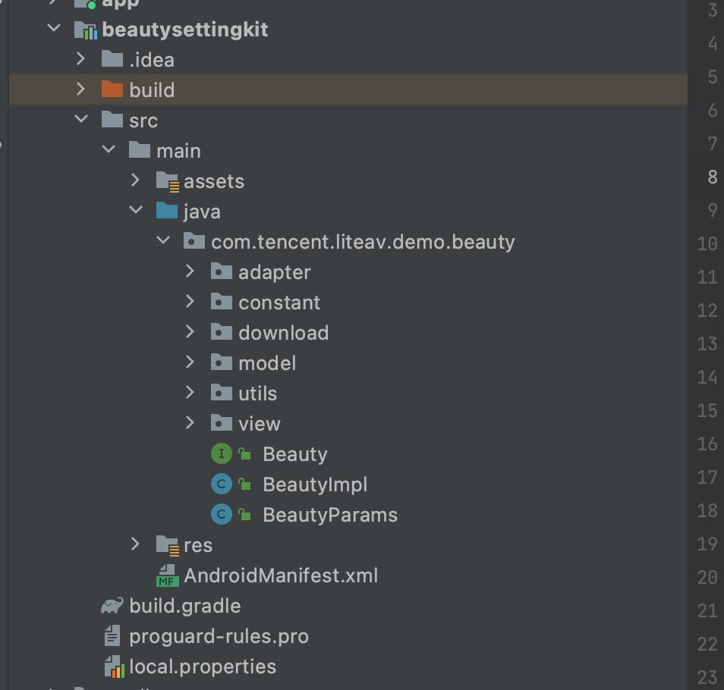724x690 pixels.
Task: Click the blue java source folder icon
Action: 167,211
